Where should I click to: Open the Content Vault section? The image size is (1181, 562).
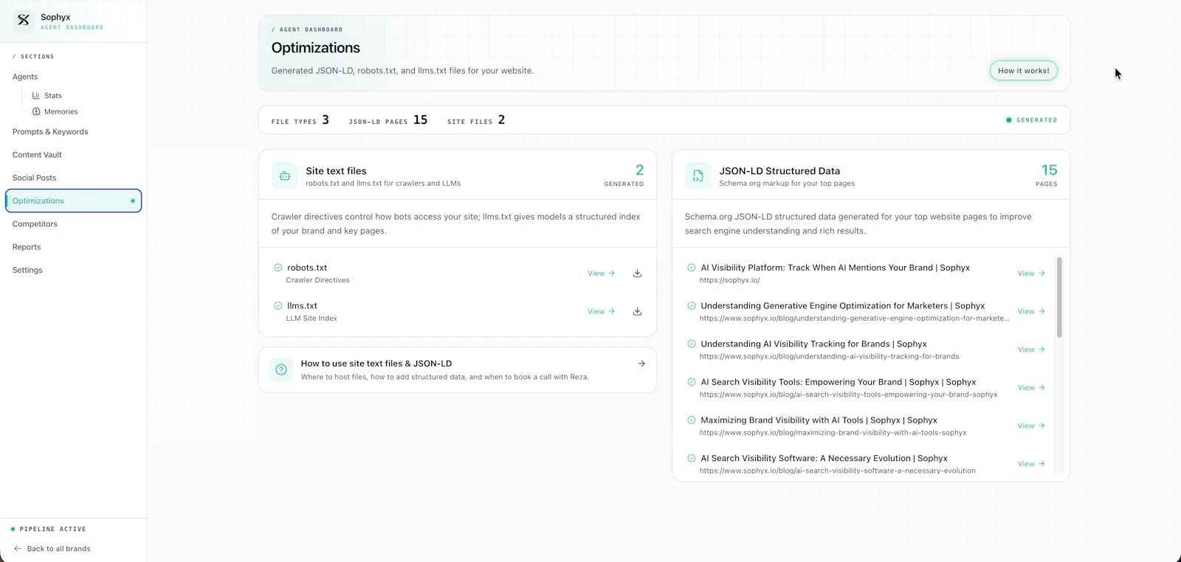tap(37, 155)
